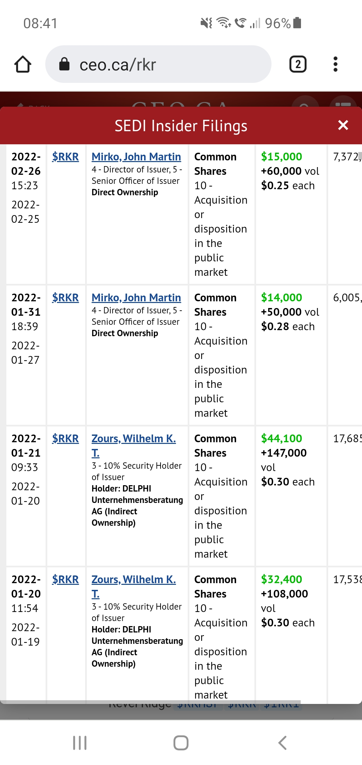Viewport: 362px width, 765px height.
Task: Tap the $44,100 transaction amount
Action: (281, 439)
